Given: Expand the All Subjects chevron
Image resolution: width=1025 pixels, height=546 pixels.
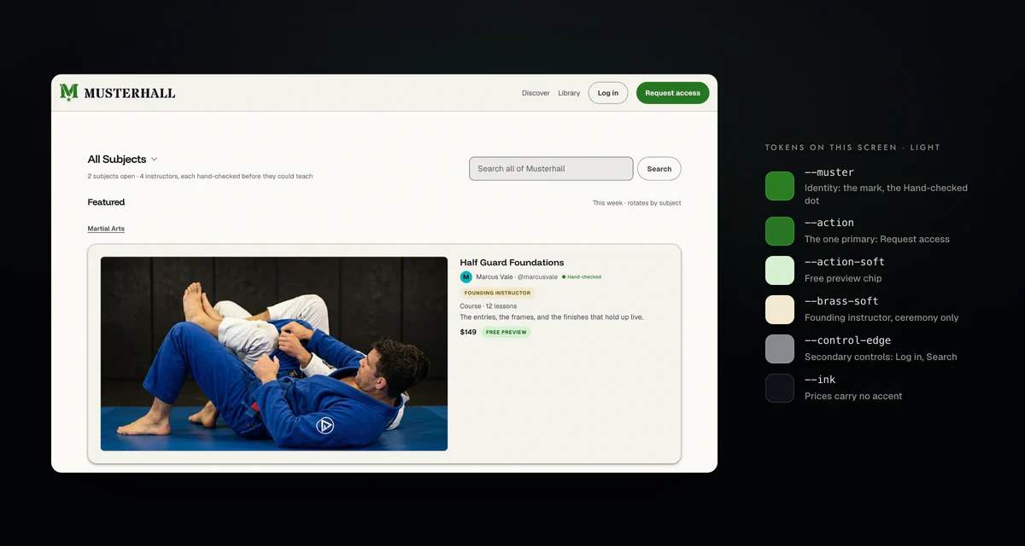Looking at the screenshot, I should tap(155, 160).
